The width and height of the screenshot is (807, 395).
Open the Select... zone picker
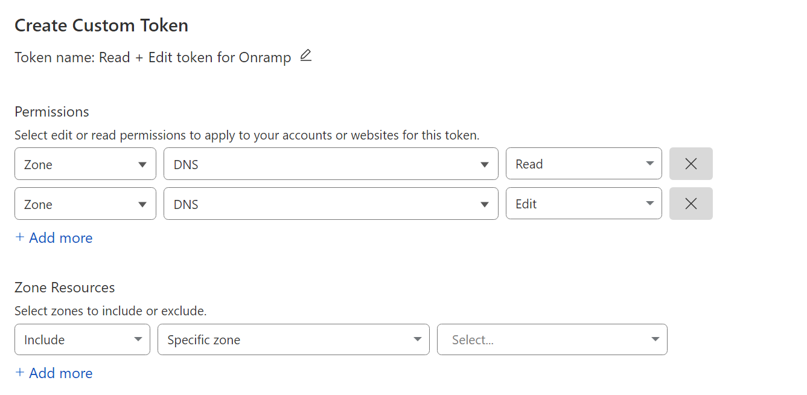[x=552, y=339]
